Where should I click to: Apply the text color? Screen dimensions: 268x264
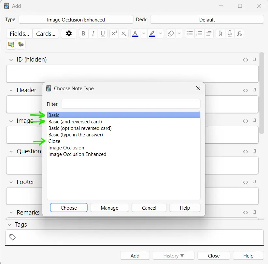pos(135,34)
